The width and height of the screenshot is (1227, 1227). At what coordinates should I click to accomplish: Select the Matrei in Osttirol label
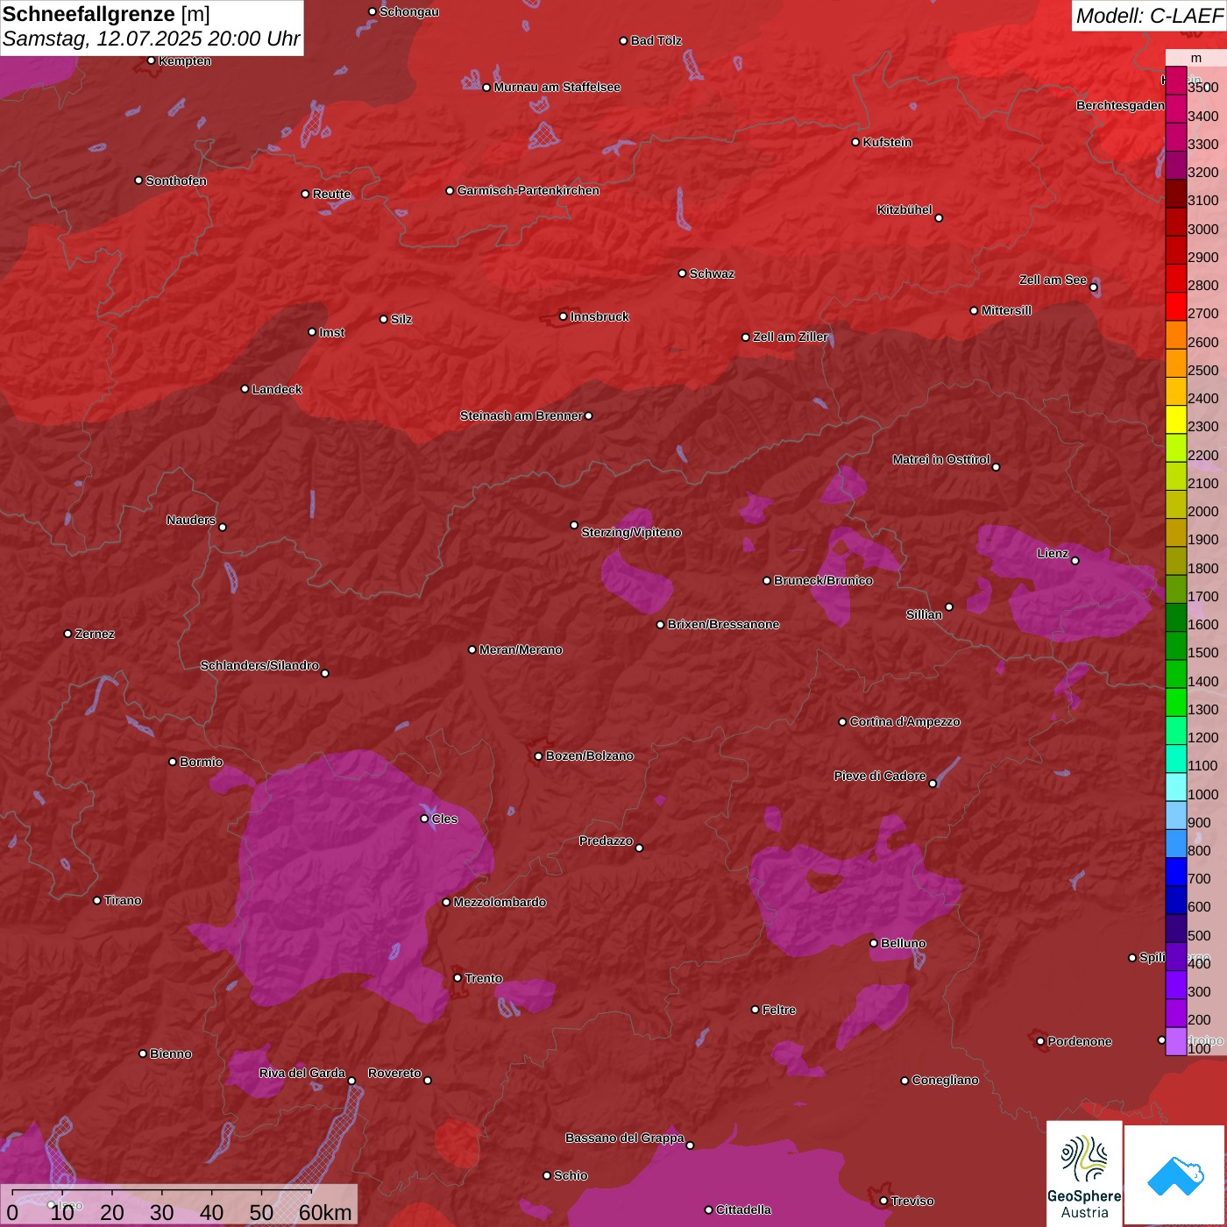point(941,459)
